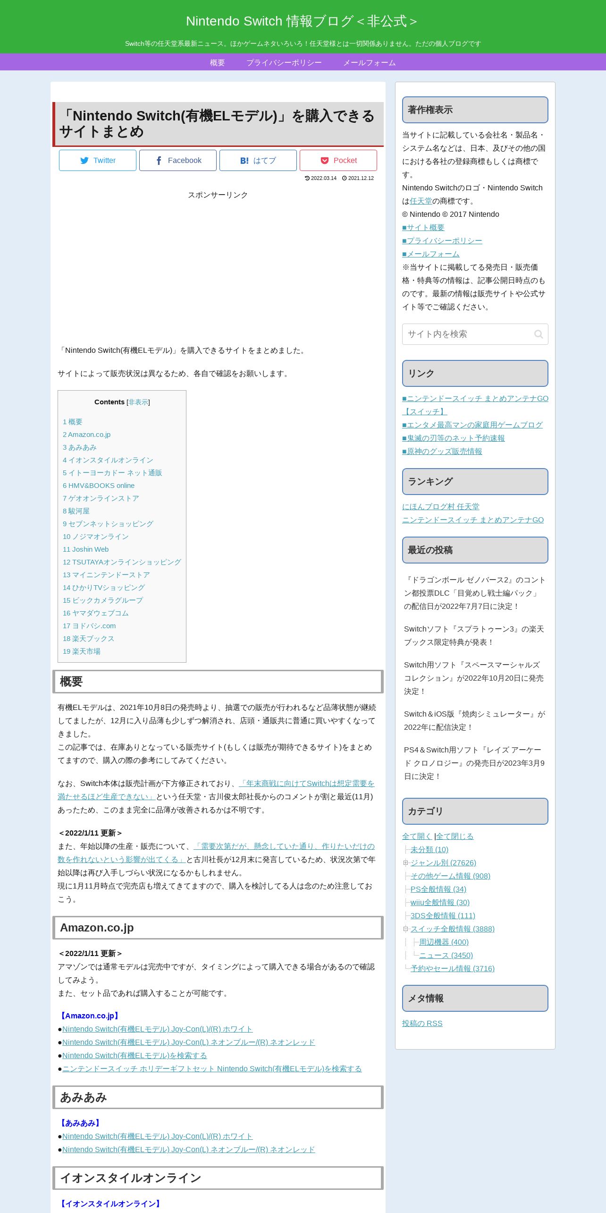
Task: Open あみあみ Joy-Con ホワイト product link
Action: point(158,1136)
